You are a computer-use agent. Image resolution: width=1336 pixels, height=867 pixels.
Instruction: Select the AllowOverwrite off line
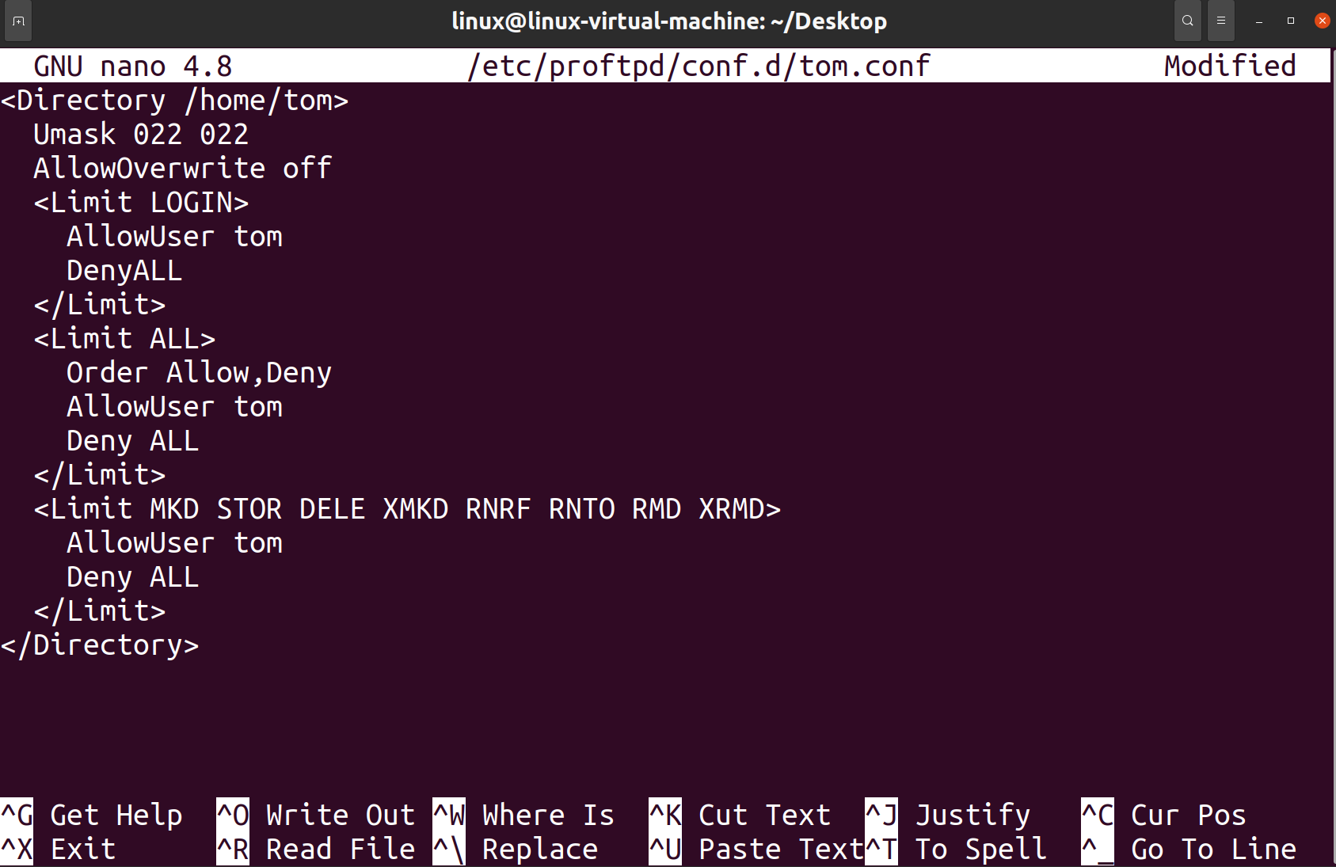click(181, 167)
